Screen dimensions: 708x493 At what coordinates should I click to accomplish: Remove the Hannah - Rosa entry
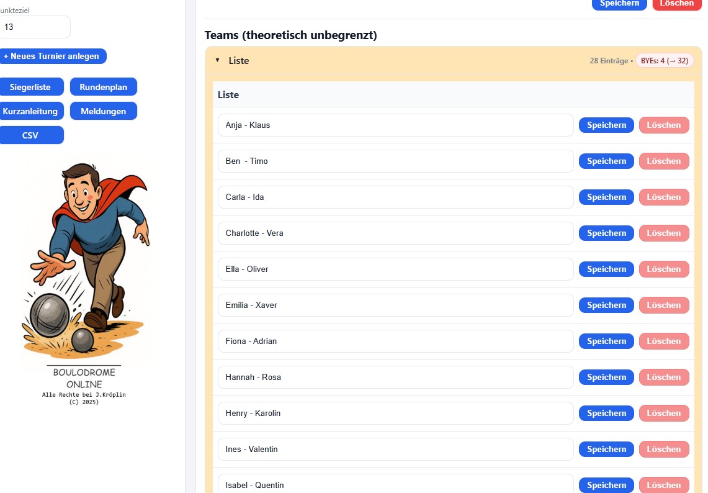[664, 377]
